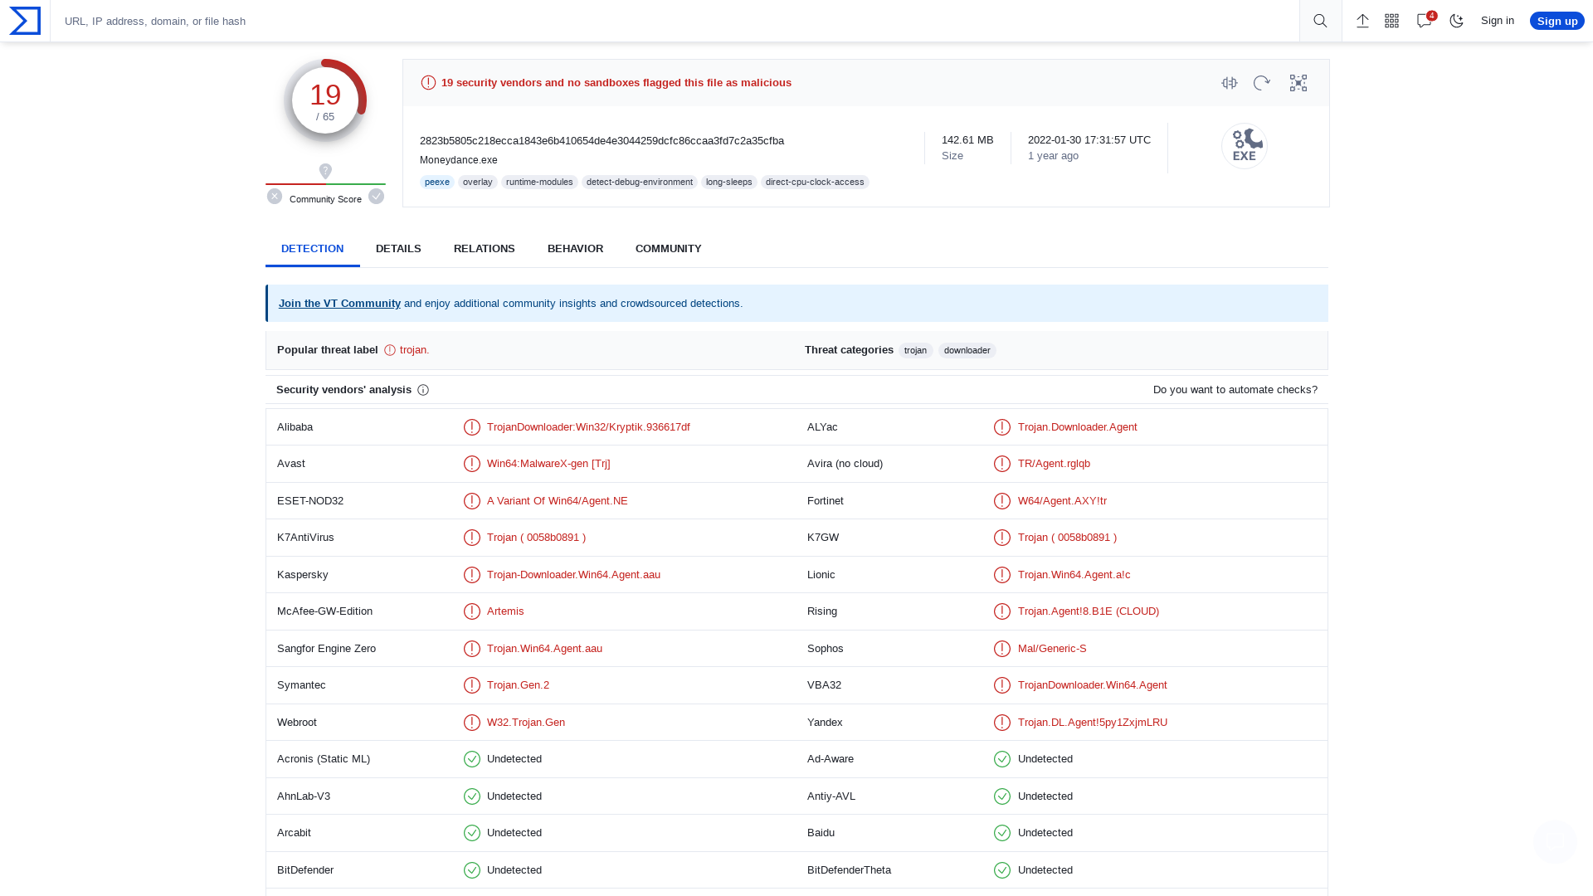This screenshot has height=896, width=1593.
Task: Click the popular threat label trojan alert icon
Action: click(390, 351)
